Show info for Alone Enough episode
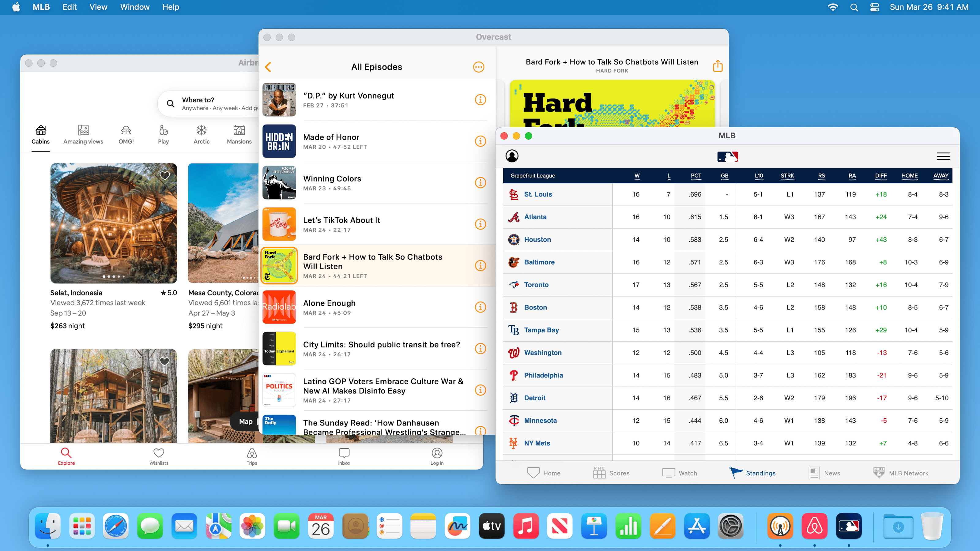This screenshot has height=551, width=980. tap(480, 307)
